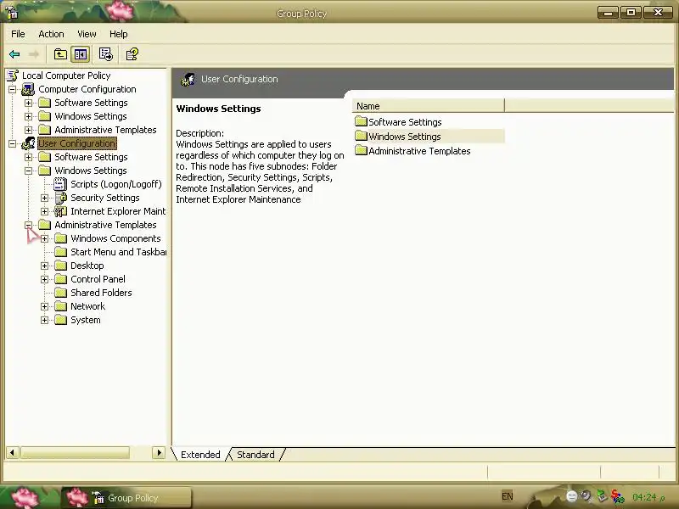Image resolution: width=679 pixels, height=509 pixels.
Task: Collapse Windows Settings under User Configuration
Action: click(x=28, y=171)
